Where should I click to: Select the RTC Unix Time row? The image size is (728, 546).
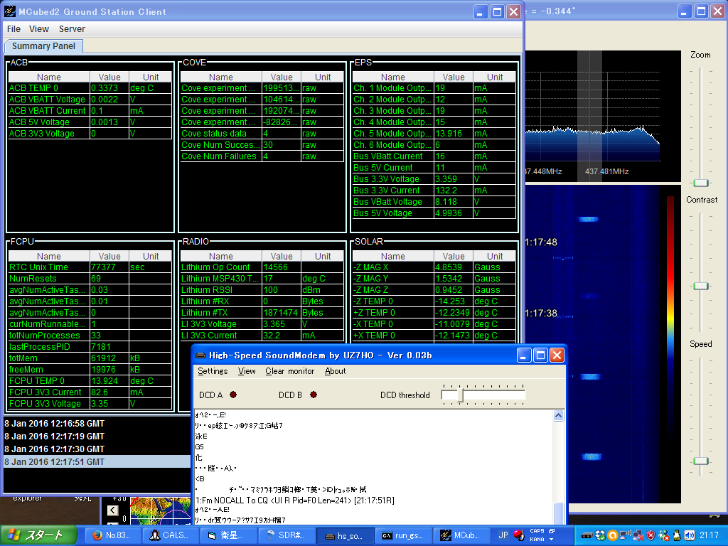click(90, 267)
